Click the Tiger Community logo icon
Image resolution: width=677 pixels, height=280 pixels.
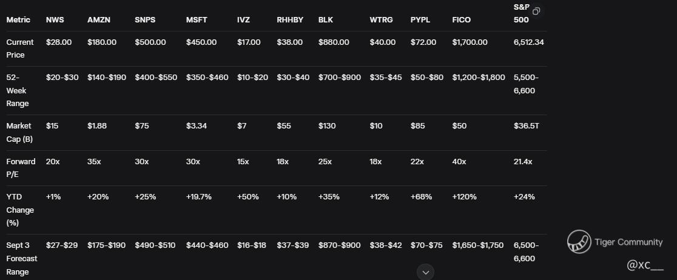pyautogui.click(x=579, y=242)
